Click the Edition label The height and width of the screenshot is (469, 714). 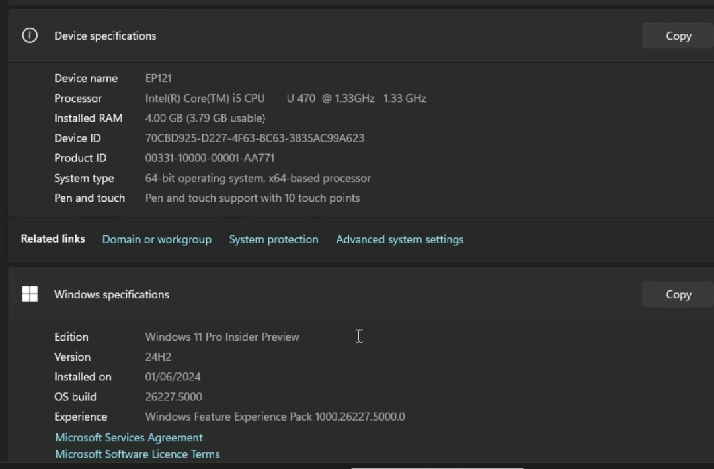(71, 337)
